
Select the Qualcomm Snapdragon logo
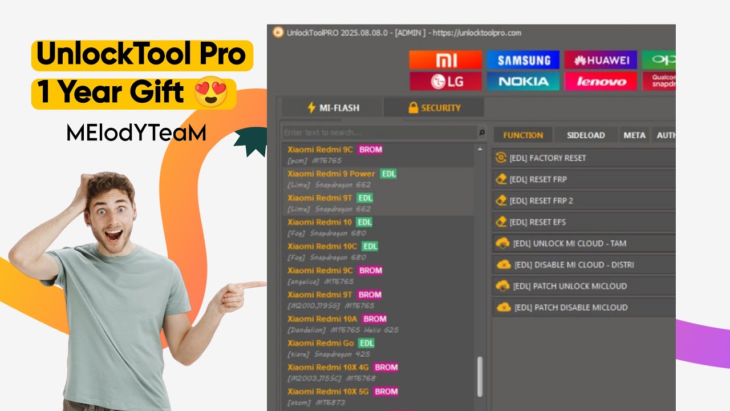click(x=659, y=81)
